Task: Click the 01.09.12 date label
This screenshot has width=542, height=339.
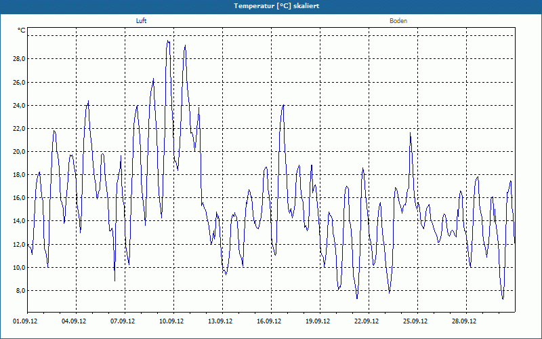Action: (x=25, y=321)
